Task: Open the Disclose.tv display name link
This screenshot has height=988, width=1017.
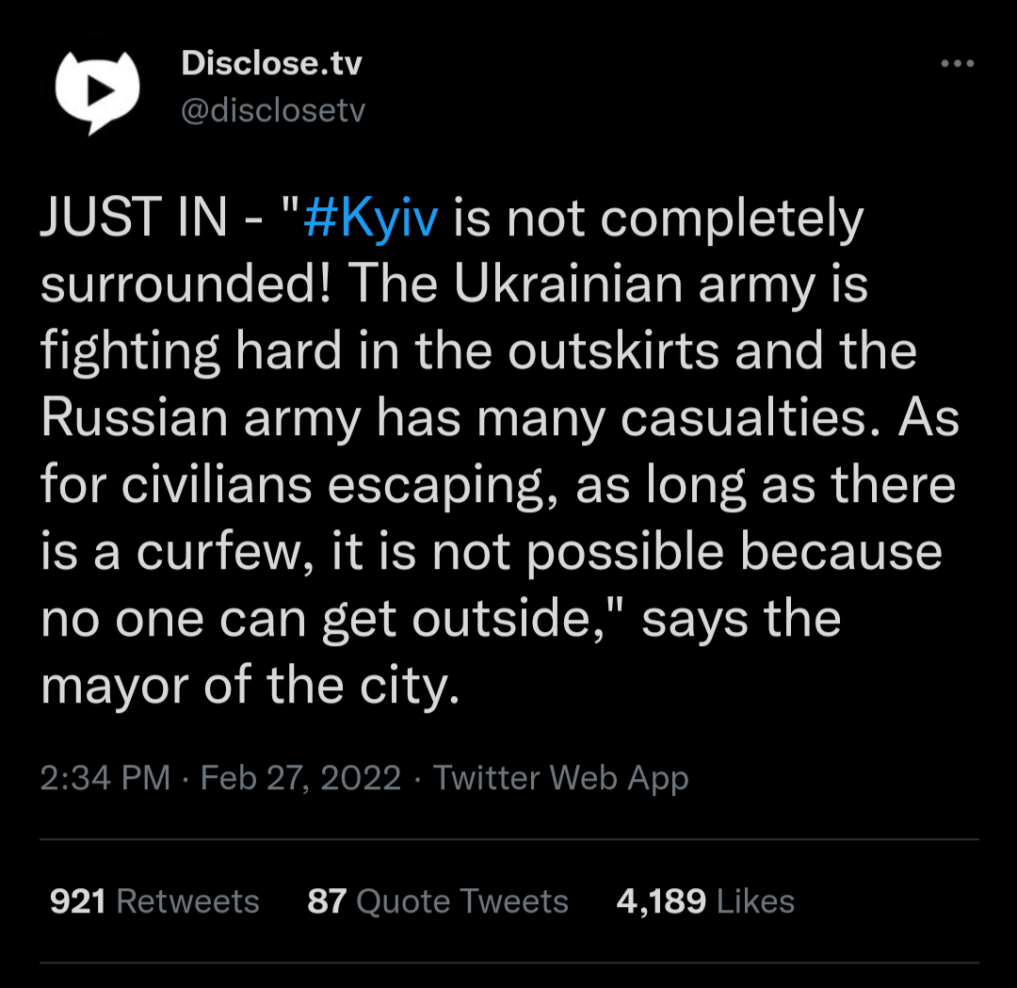Action: pyautogui.click(x=271, y=64)
